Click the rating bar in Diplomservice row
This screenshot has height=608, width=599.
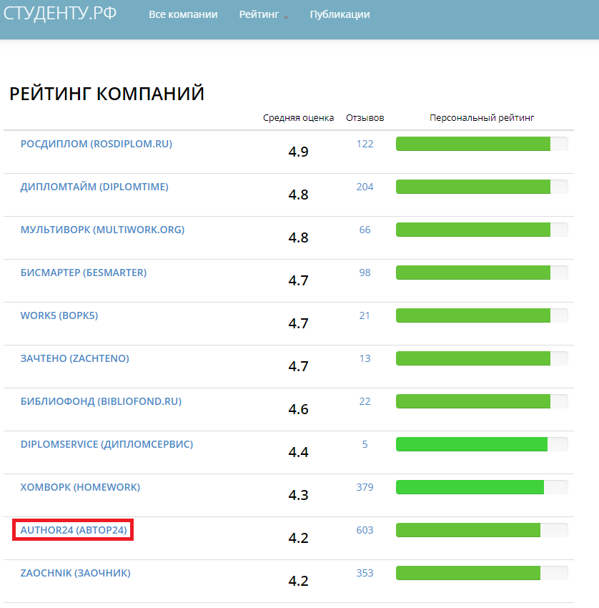click(x=482, y=444)
